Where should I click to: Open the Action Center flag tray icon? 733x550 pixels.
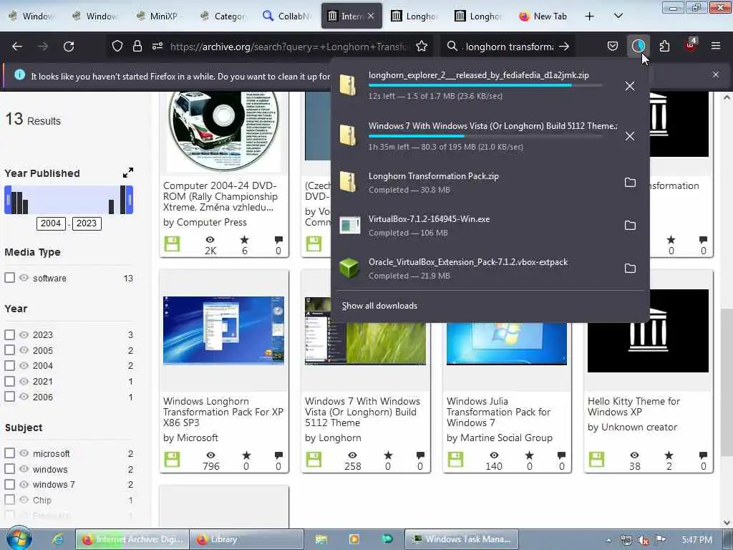pyautogui.click(x=660, y=540)
